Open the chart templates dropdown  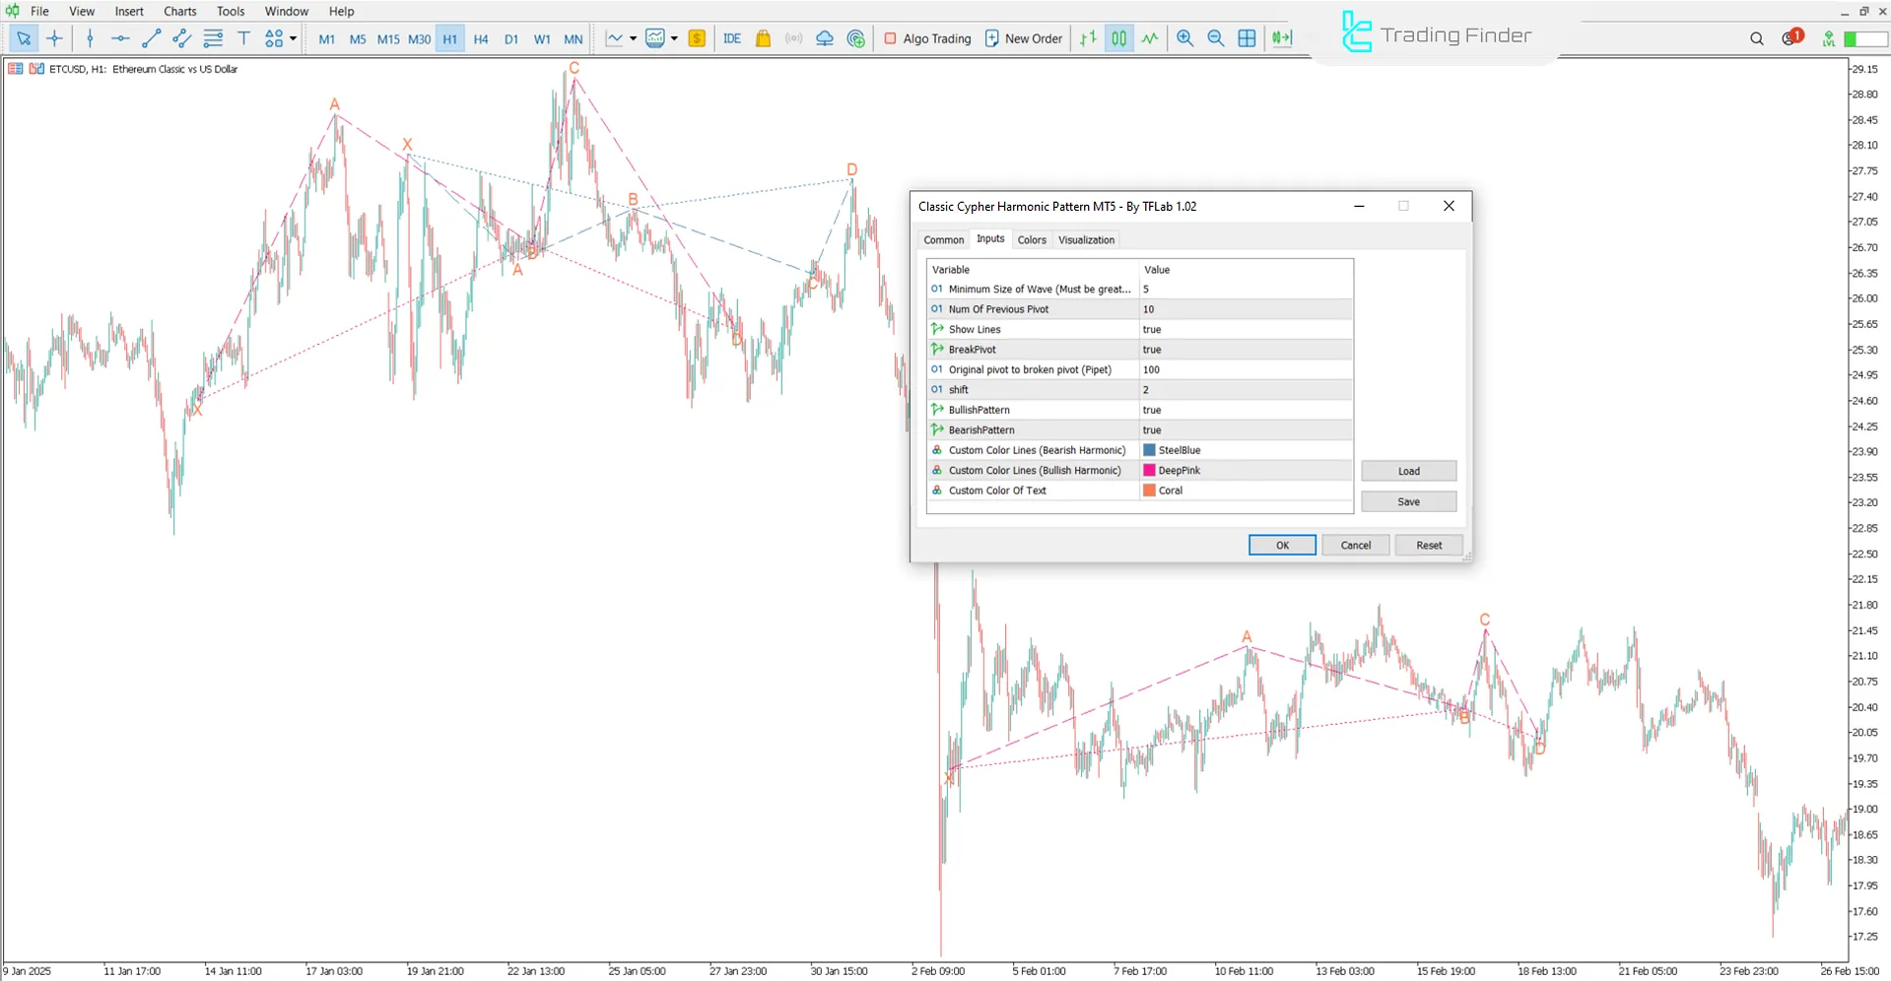[x=675, y=38]
